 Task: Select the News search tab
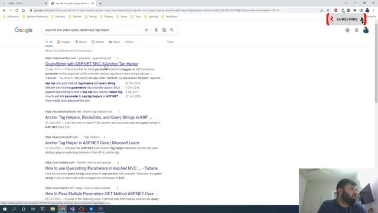click(114, 42)
